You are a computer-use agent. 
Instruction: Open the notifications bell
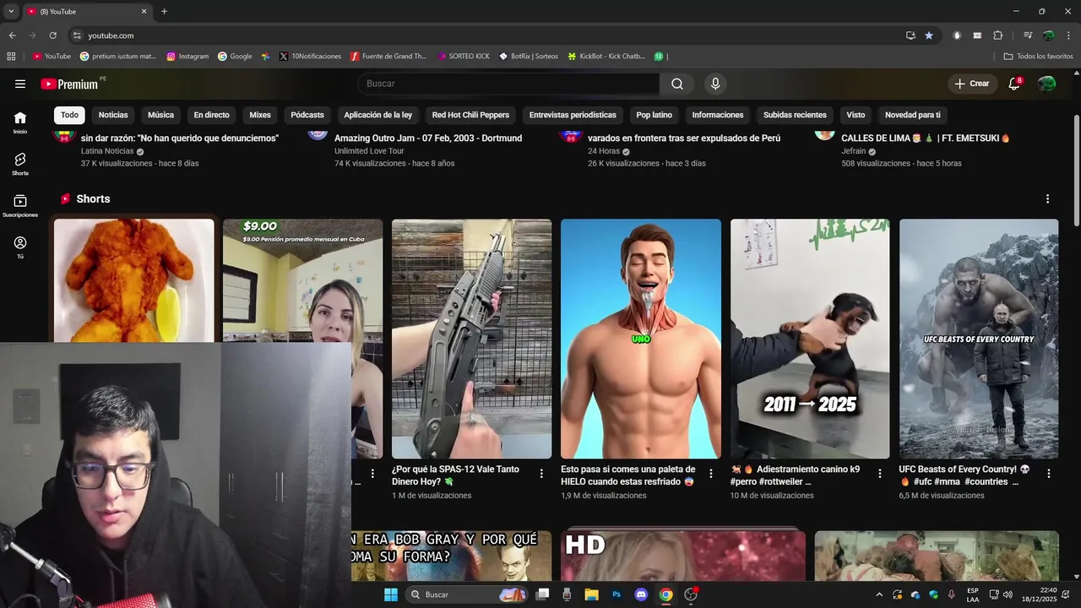tap(1014, 84)
